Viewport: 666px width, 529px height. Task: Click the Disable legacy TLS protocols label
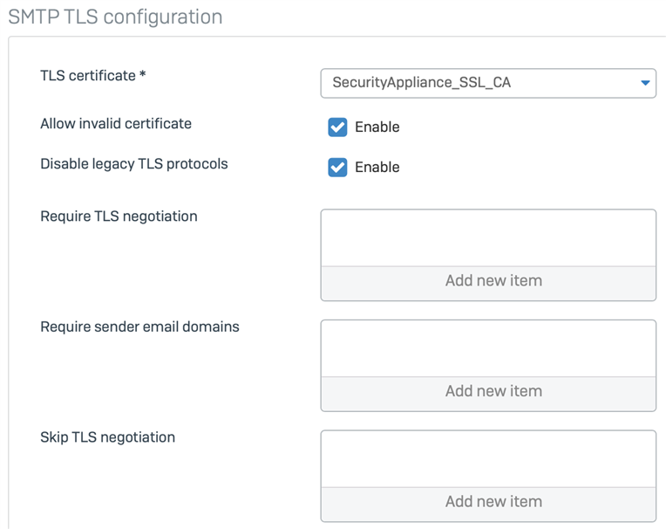coord(134,164)
